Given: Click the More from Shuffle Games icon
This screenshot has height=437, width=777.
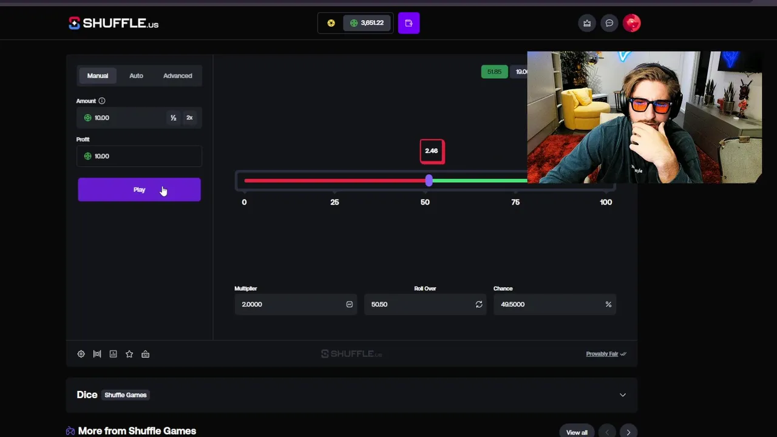Looking at the screenshot, I should pos(70,431).
